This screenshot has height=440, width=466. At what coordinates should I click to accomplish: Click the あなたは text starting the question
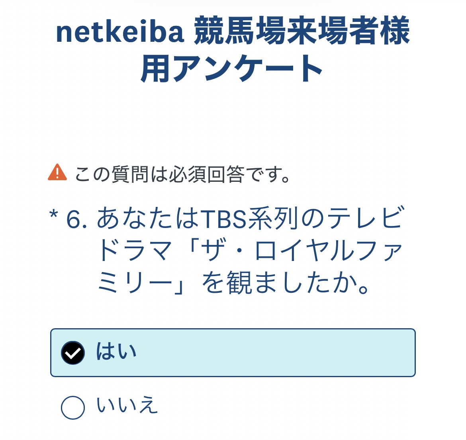(x=147, y=218)
